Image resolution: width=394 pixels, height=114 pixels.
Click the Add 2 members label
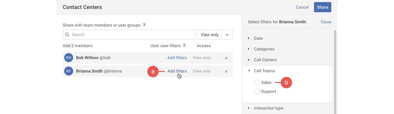tap(78, 46)
